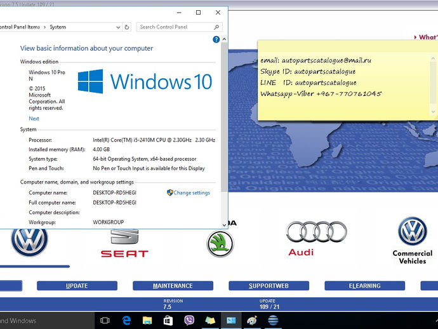This screenshot has width=438, height=329.
Task: Click the Search Control Panel field
Action: (x=180, y=27)
